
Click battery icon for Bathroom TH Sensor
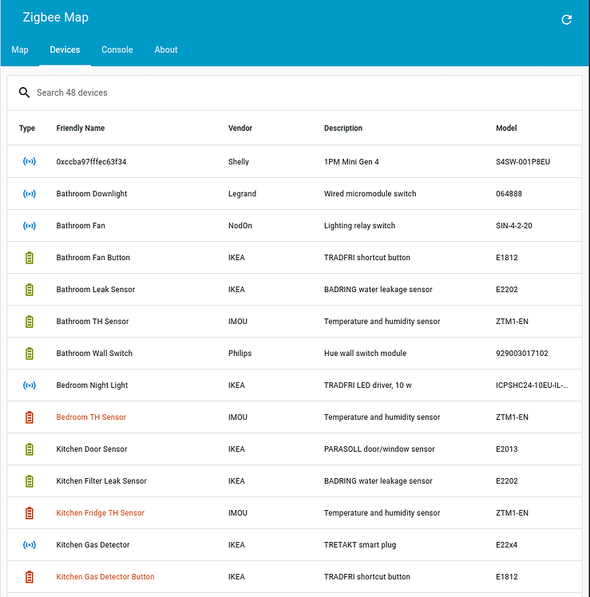pos(30,322)
